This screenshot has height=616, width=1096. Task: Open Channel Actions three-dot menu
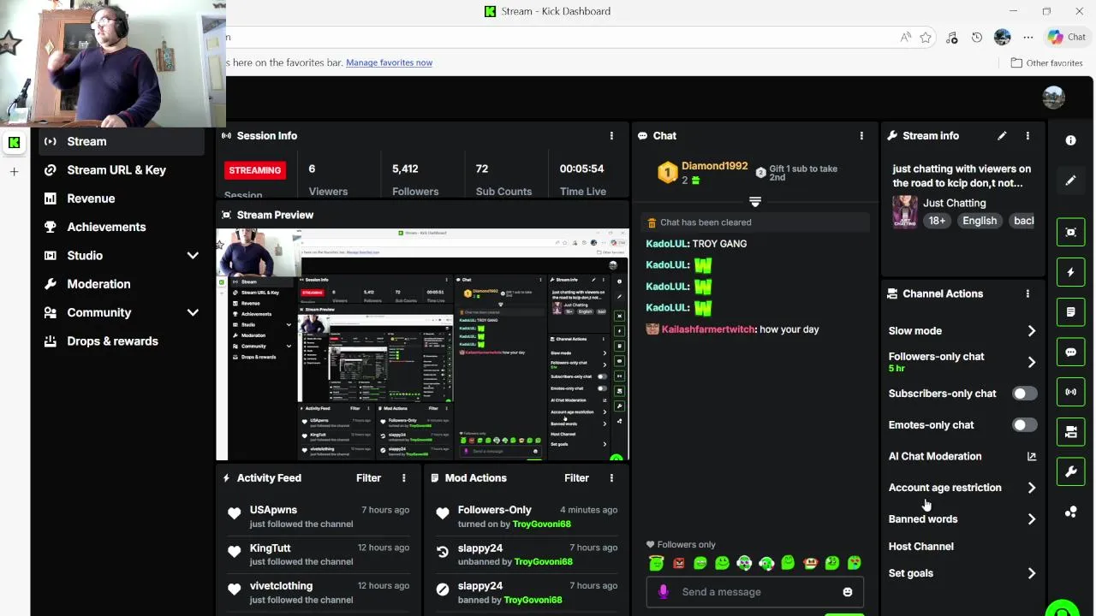tap(1027, 293)
